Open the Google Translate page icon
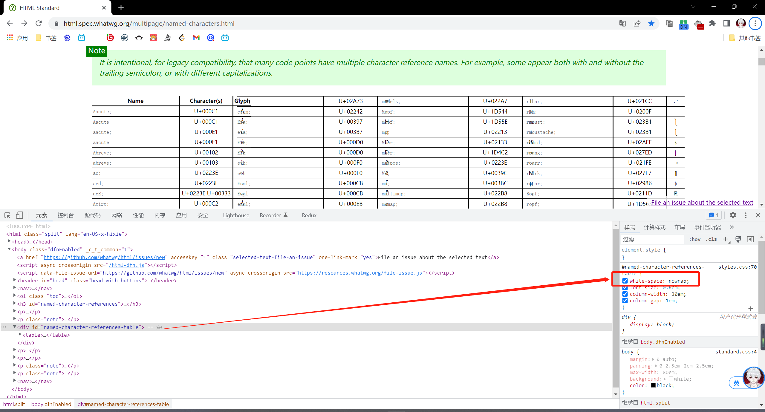765x412 pixels. point(622,23)
